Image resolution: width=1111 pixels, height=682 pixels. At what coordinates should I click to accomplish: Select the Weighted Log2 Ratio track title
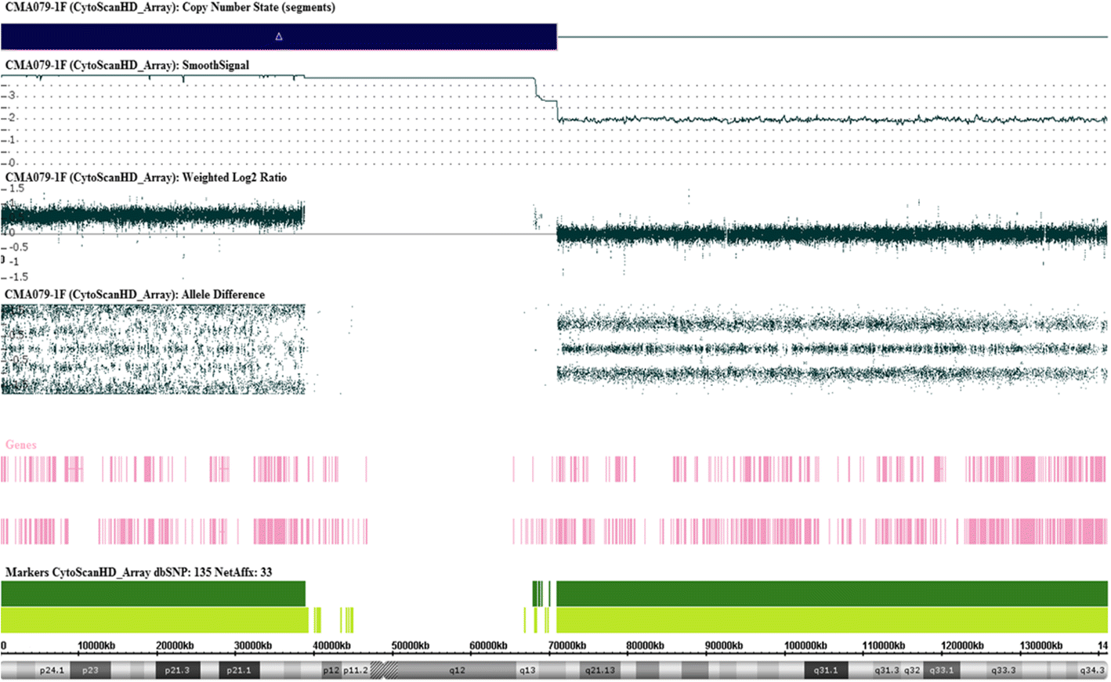[146, 177]
